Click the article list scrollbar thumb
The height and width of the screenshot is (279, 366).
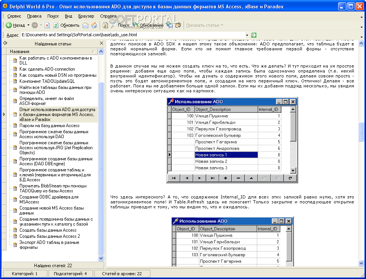tap(101, 168)
